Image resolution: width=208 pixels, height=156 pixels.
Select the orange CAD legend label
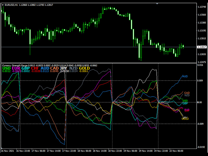[55, 69]
